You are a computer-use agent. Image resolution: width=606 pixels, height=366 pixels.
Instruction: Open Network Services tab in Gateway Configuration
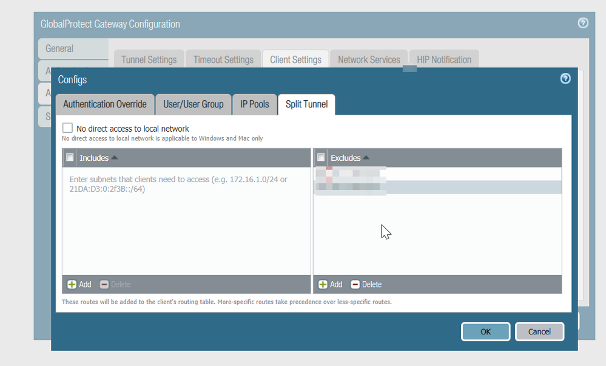369,59
